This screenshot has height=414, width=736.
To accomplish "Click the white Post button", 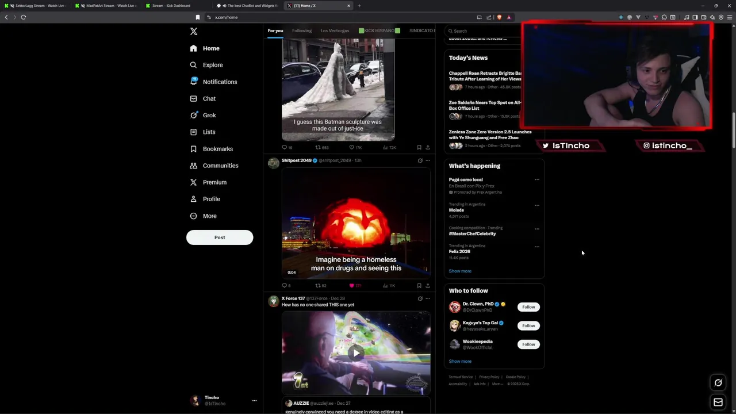I will point(220,237).
